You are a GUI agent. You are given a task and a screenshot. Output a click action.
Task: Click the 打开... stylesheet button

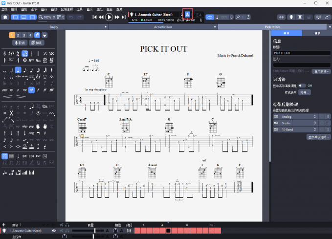[x=305, y=92]
